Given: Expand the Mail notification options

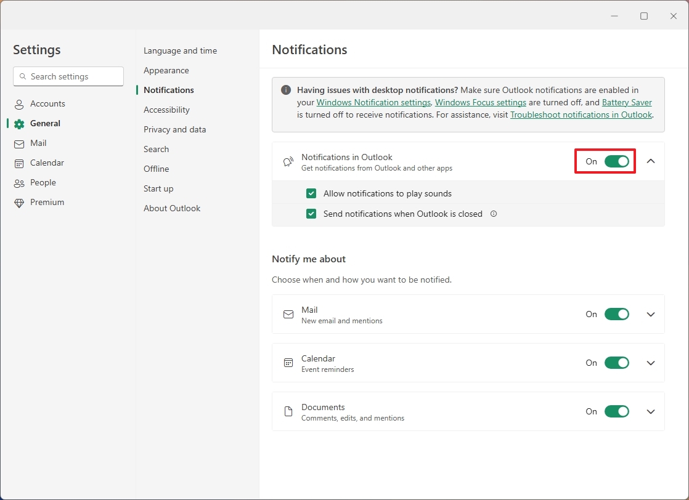Looking at the screenshot, I should 651,314.
